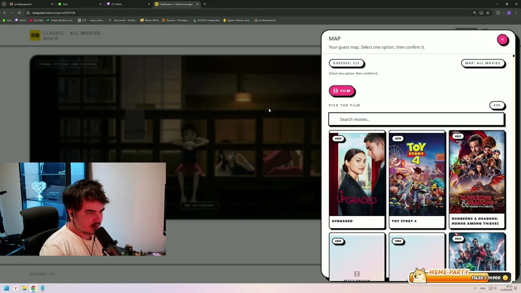The height and width of the screenshot is (293, 521).
Task: Click the Pick the Film label
Action: pyautogui.click(x=344, y=105)
